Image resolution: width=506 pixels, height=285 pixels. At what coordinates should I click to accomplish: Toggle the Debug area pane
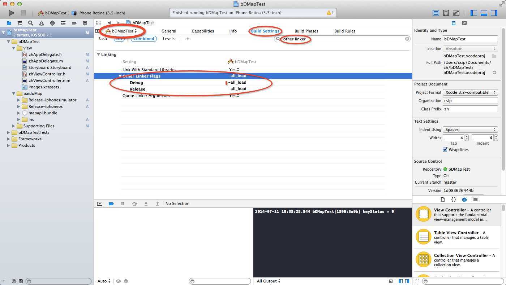[x=484, y=13]
